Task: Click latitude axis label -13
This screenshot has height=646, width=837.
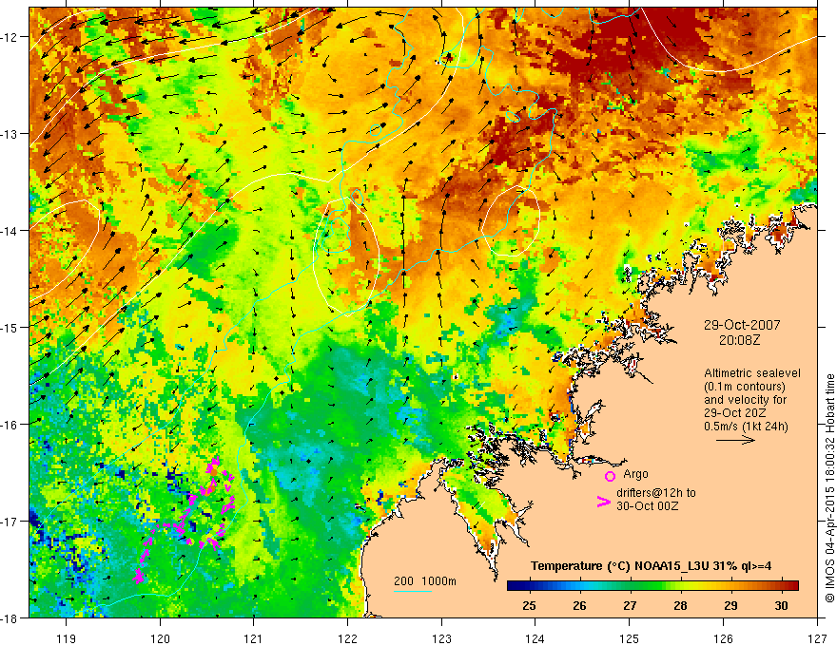Action: point(9,134)
